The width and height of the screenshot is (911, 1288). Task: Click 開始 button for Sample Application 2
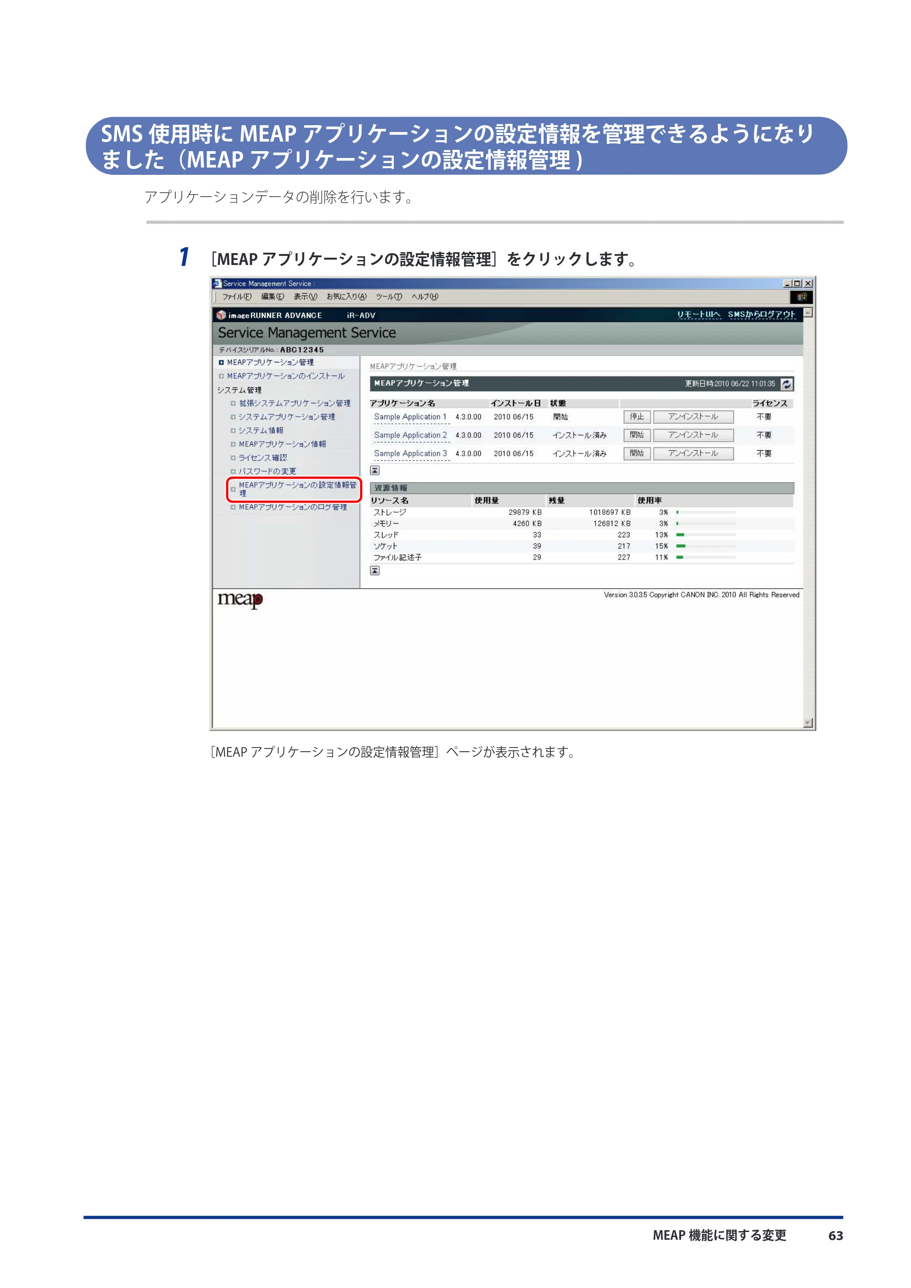coord(636,435)
